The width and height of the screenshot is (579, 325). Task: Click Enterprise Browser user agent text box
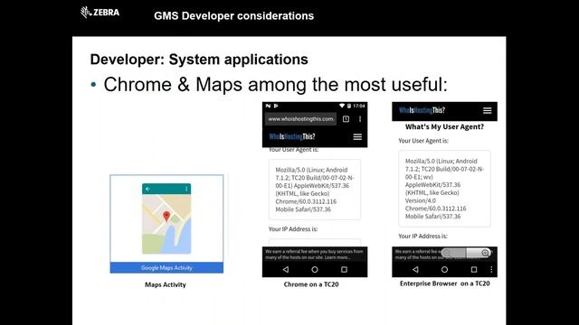(444, 189)
